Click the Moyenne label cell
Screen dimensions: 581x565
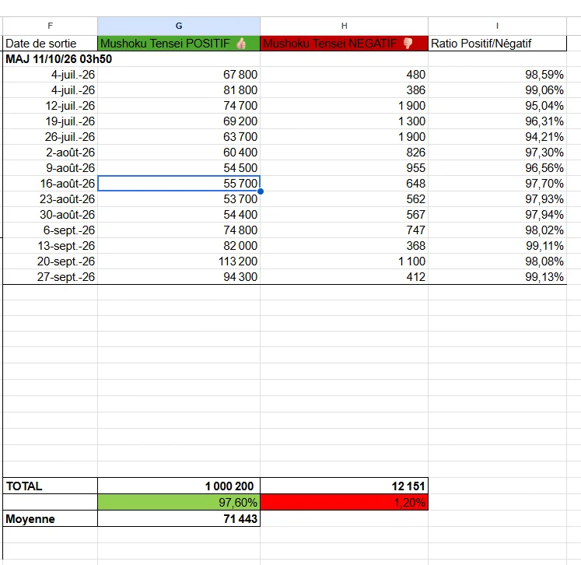click(50, 518)
